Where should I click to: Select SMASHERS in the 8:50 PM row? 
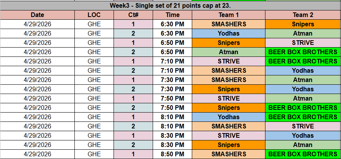pyautogui.click(x=229, y=154)
